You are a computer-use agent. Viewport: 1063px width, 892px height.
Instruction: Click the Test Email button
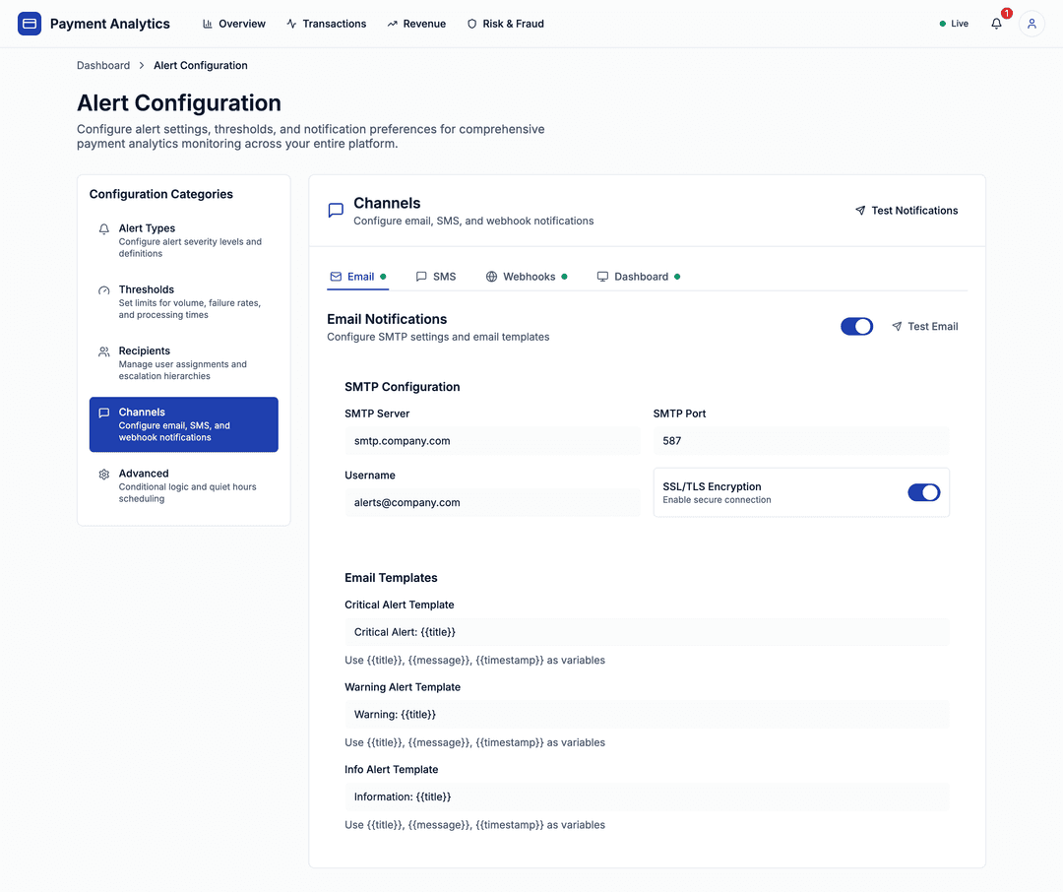point(925,326)
